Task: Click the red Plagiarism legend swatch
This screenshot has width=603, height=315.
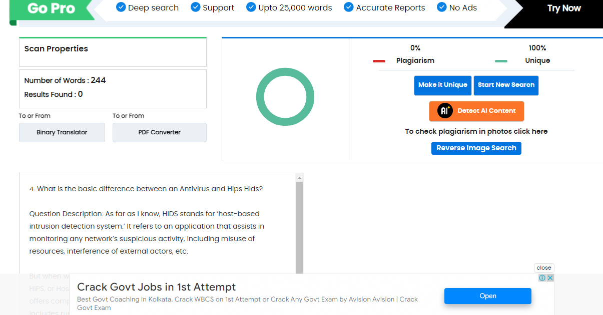Action: click(379, 61)
